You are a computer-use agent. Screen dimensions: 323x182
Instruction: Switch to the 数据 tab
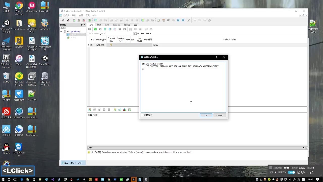99,25
